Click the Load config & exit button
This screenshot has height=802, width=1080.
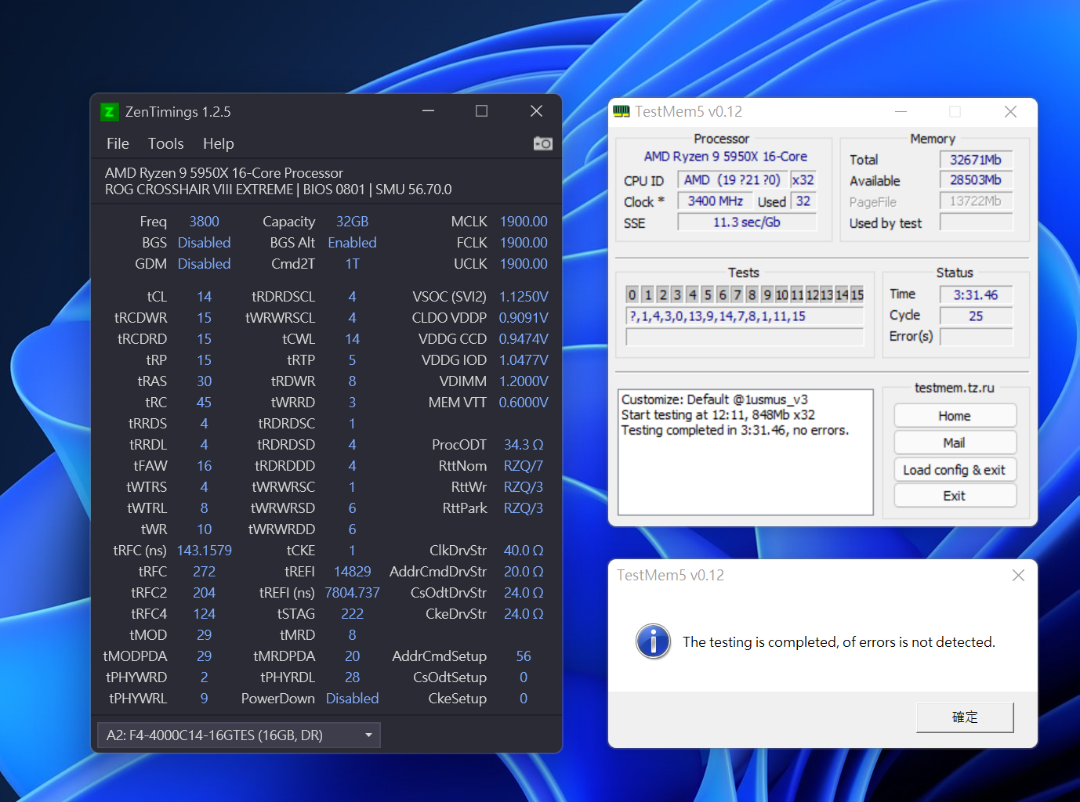point(955,469)
